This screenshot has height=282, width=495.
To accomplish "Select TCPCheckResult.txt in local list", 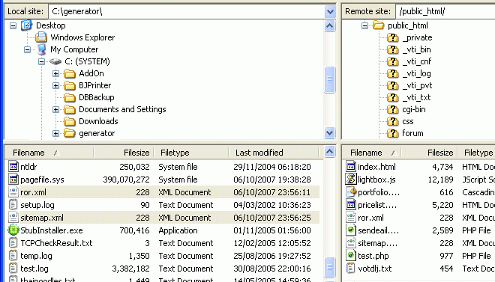I will click(x=56, y=243).
